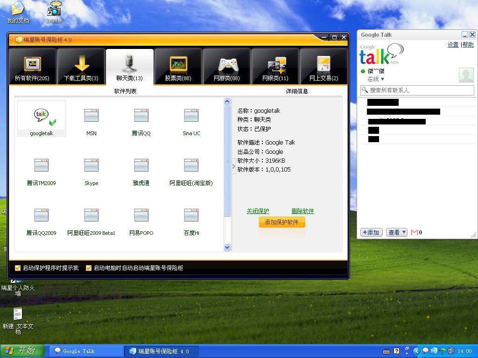Viewport: 478px width, 358px height.
Task: Open 帮助 link in Google Talk
Action: coord(468,45)
